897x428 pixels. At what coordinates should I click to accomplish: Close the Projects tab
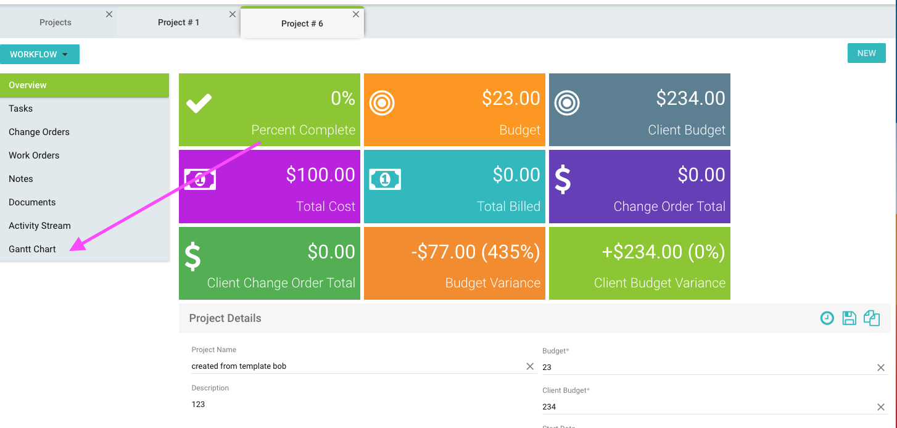pyautogui.click(x=109, y=14)
